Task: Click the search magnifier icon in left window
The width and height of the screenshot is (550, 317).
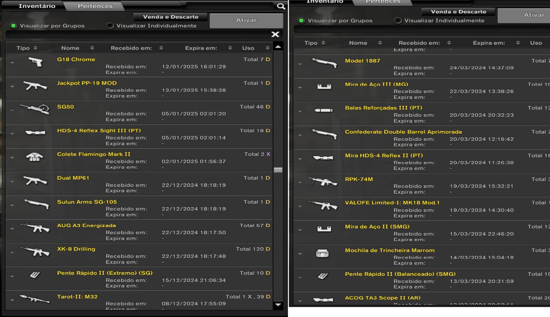Action: [281, 6]
